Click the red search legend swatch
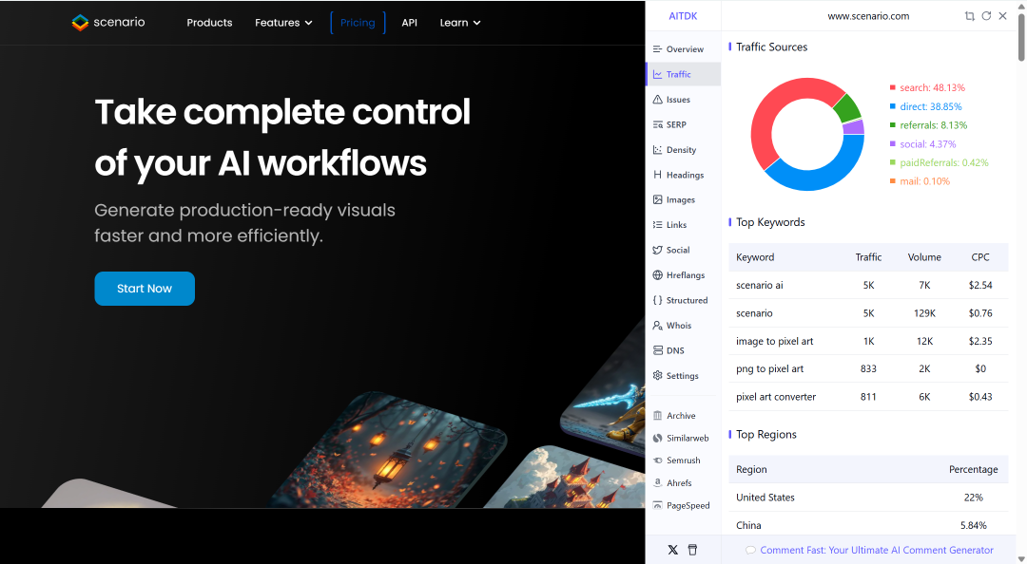 pyautogui.click(x=892, y=87)
